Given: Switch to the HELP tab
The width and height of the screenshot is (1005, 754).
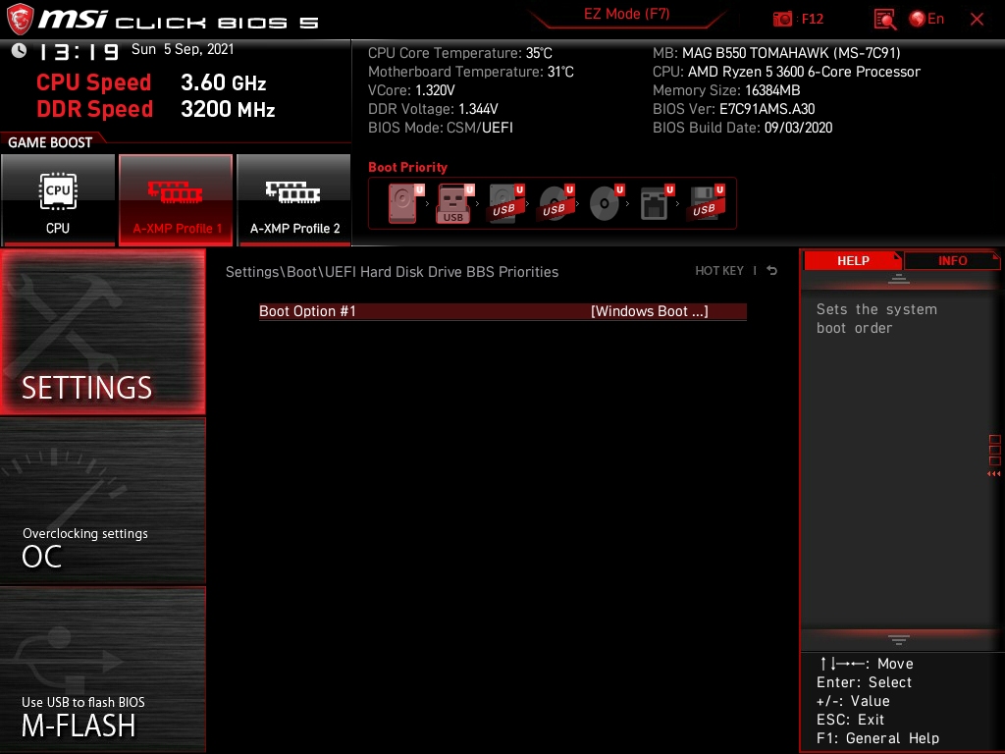Looking at the screenshot, I should pyautogui.click(x=853, y=261).
